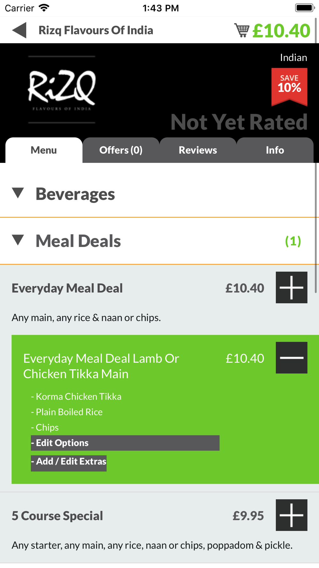This screenshot has height=568, width=319.
Task: Switch to the Info tab
Action: coord(275,150)
